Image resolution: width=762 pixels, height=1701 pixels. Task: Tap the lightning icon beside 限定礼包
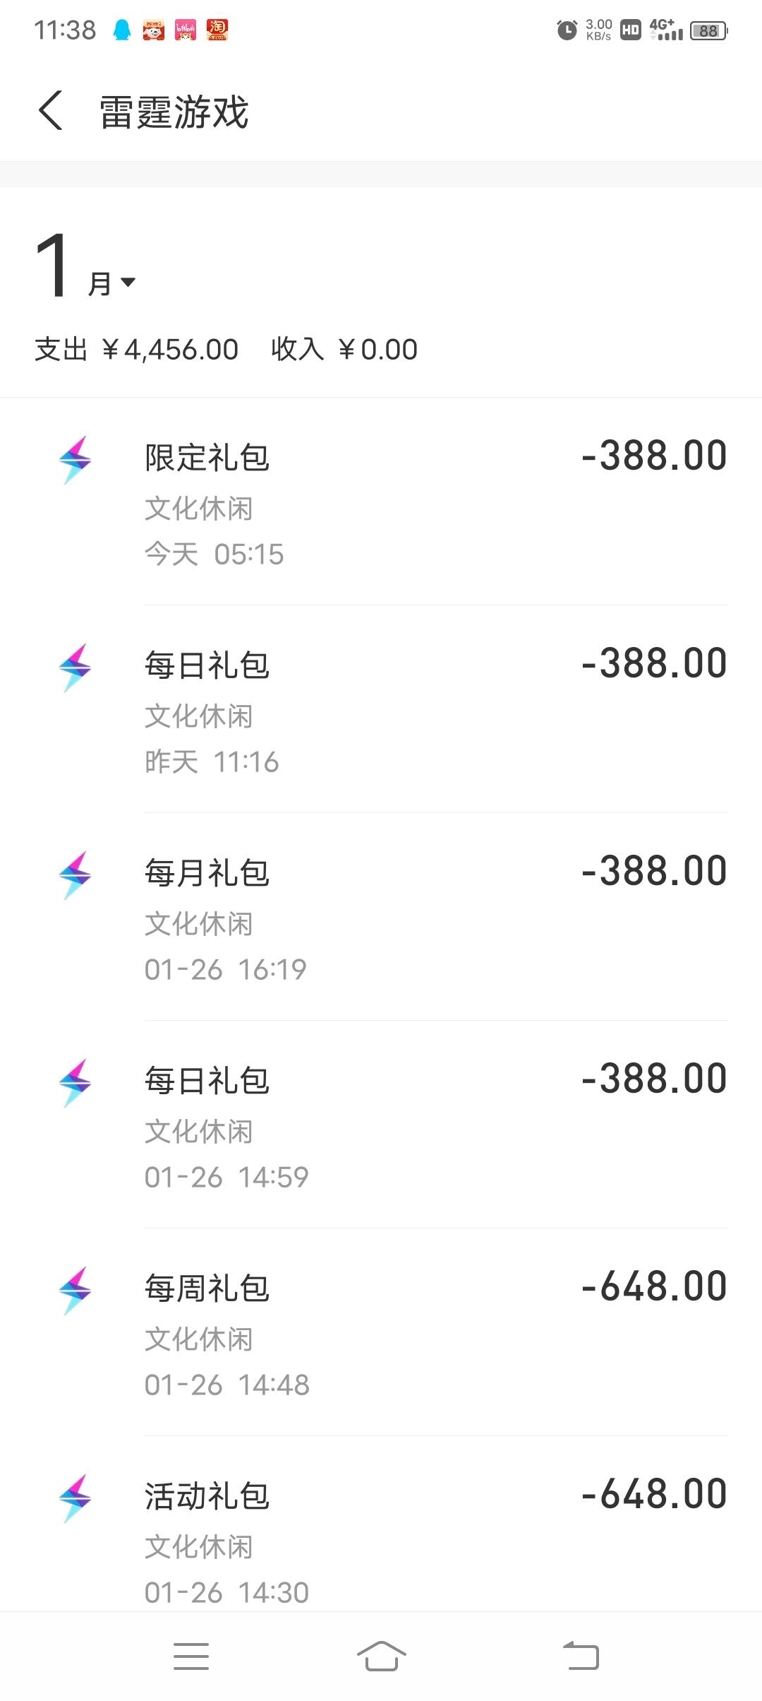tap(75, 460)
